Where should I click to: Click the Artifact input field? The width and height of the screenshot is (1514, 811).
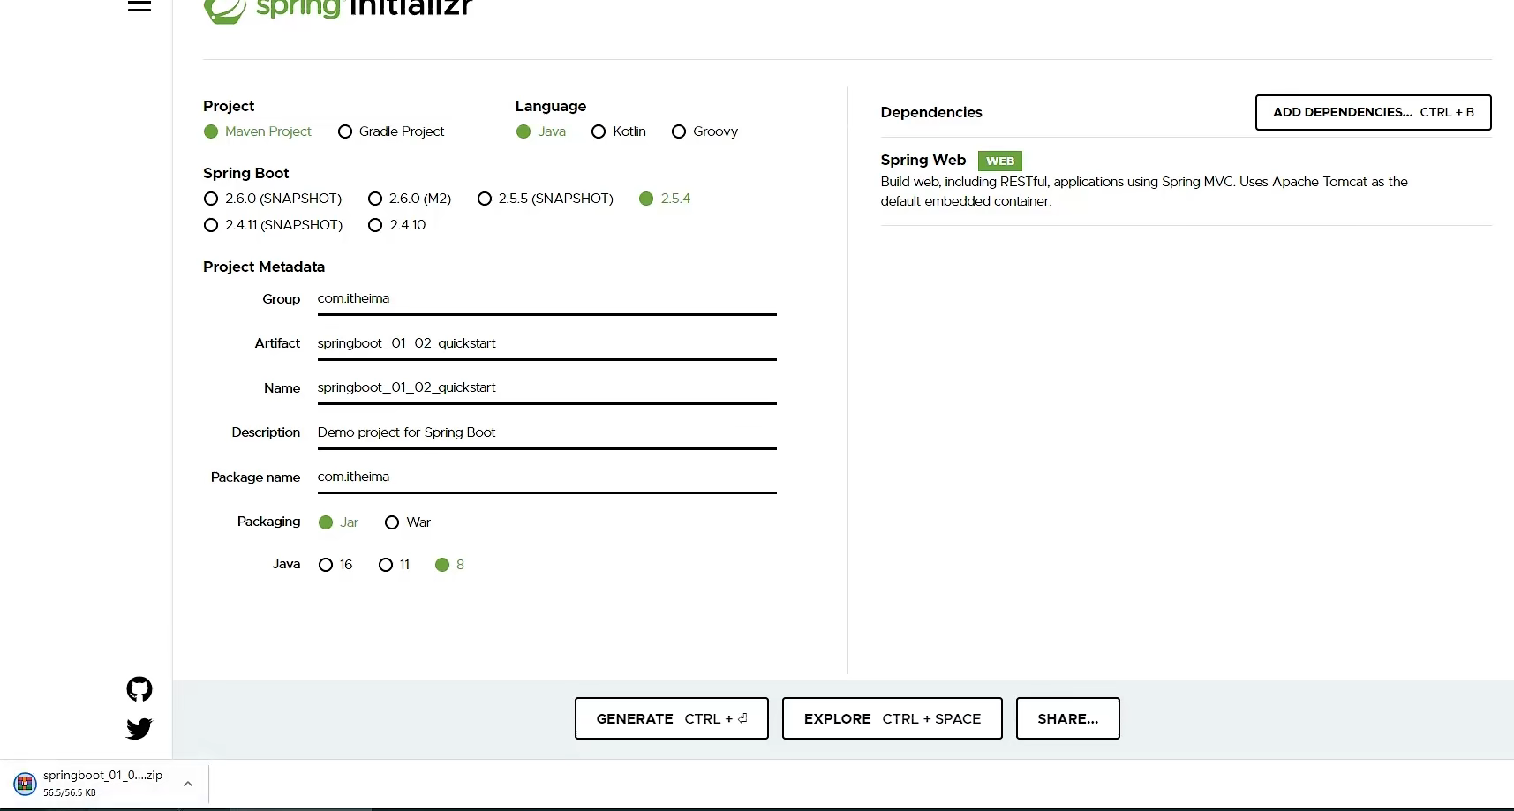click(x=547, y=343)
